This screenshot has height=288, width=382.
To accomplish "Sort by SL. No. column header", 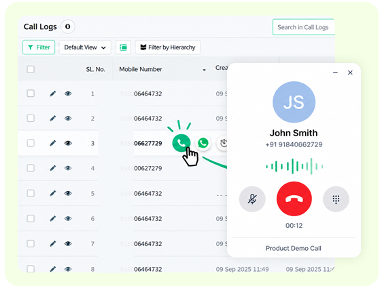I will tap(95, 69).
